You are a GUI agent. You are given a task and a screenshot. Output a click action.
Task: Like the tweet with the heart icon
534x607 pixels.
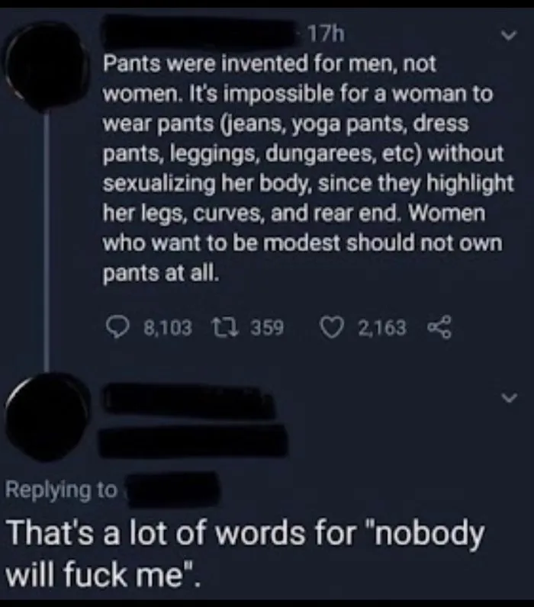pos(333,328)
